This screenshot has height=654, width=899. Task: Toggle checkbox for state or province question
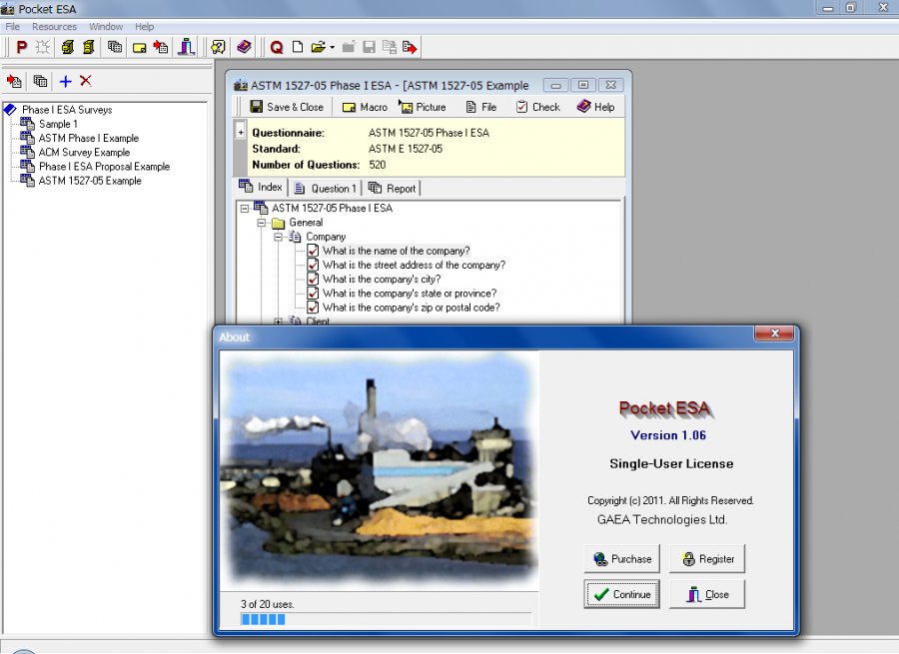pos(313,293)
